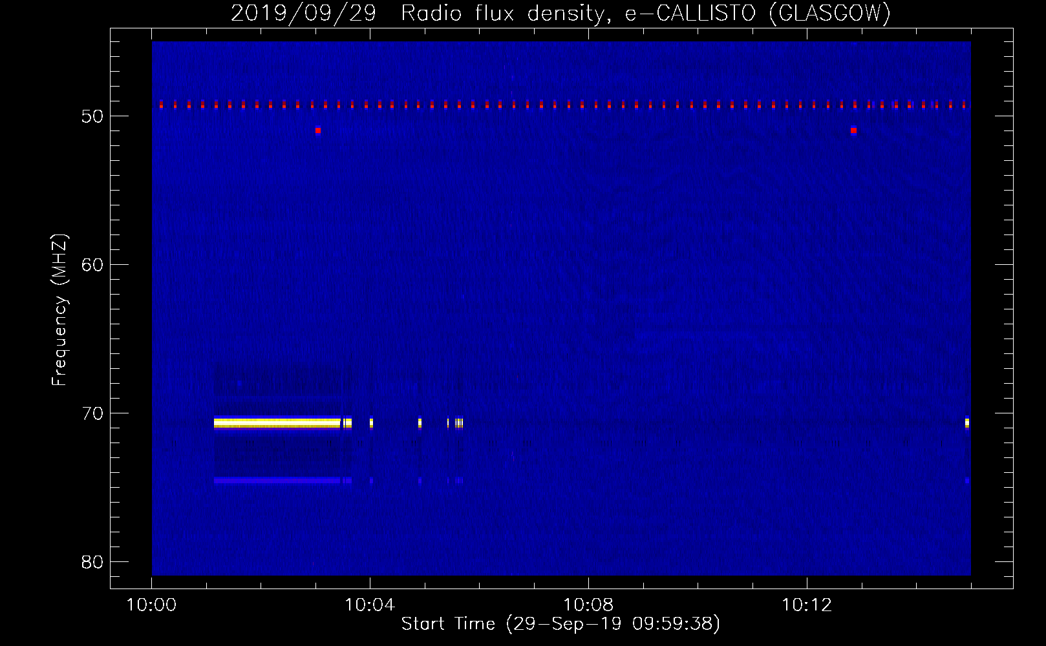Click the short yellow burst near 10:05
Screen dimensions: 1046x646
click(420, 423)
